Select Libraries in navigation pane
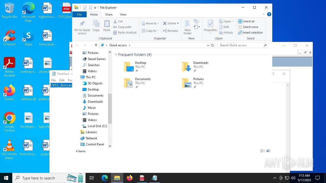 tap(89, 132)
